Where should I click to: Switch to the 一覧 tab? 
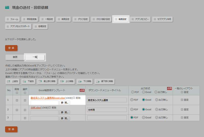pos(35,57)
